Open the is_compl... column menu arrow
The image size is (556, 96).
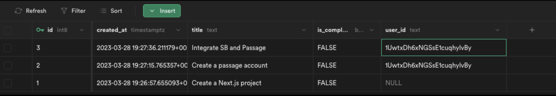372,30
